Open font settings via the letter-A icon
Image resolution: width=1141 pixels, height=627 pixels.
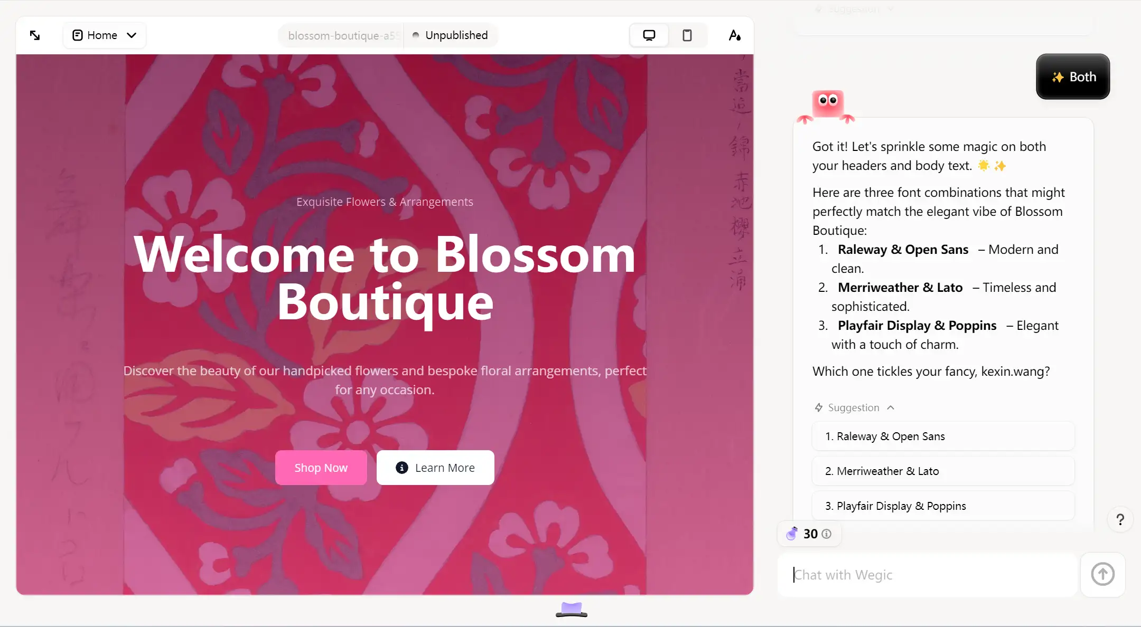coord(735,35)
